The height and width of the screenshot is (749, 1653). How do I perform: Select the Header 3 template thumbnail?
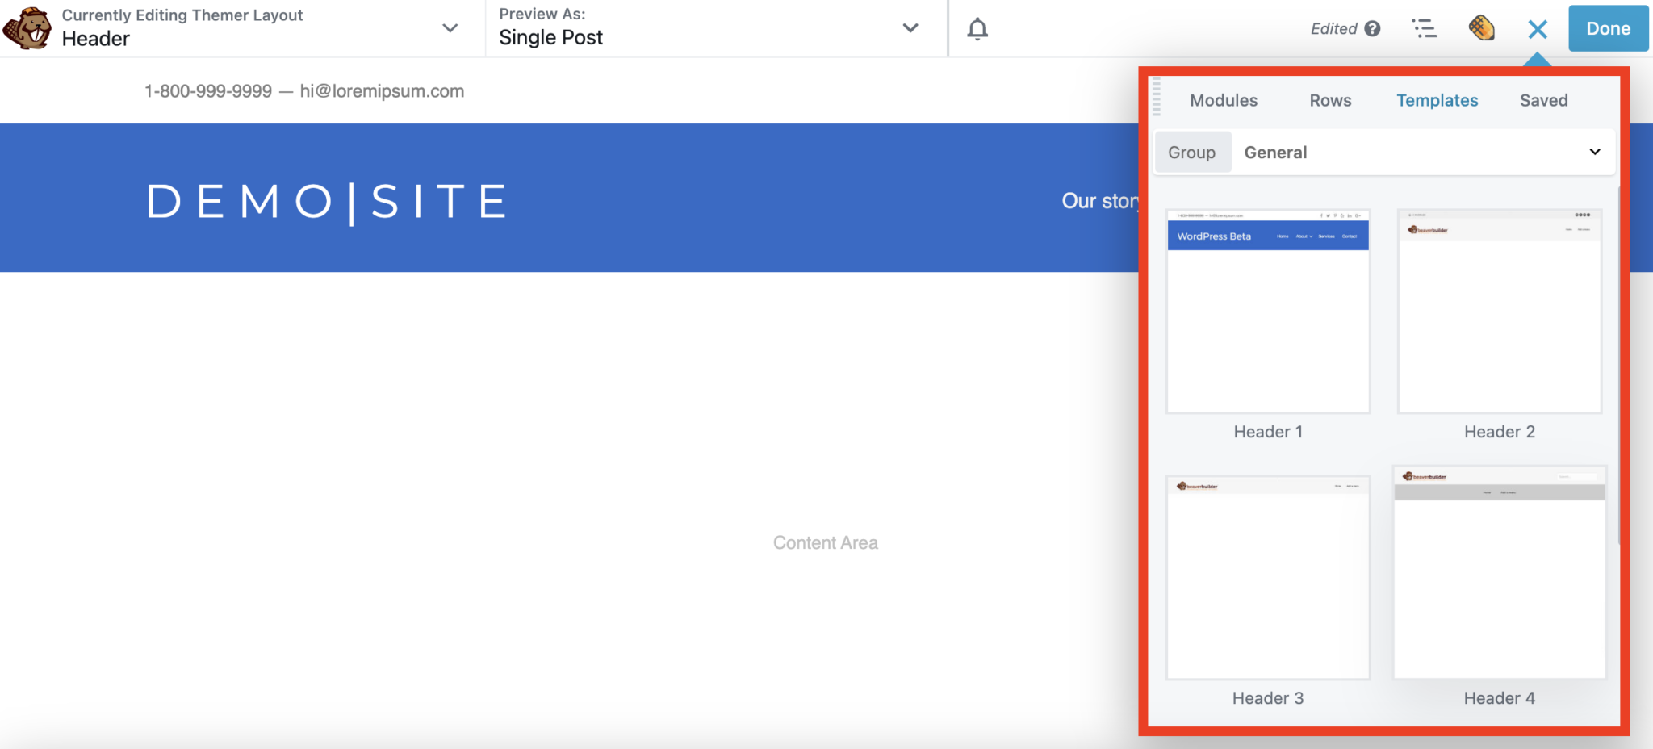point(1267,576)
